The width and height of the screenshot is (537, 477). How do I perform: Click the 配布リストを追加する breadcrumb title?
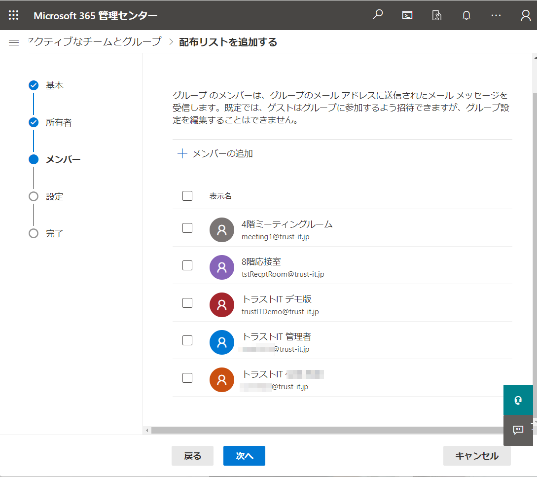228,42
